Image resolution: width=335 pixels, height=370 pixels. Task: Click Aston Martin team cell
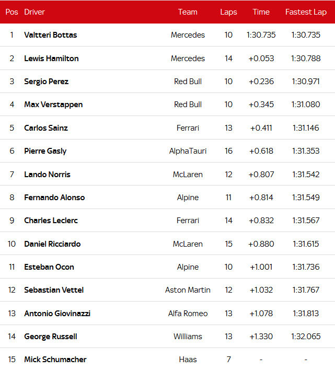pyautogui.click(x=188, y=290)
